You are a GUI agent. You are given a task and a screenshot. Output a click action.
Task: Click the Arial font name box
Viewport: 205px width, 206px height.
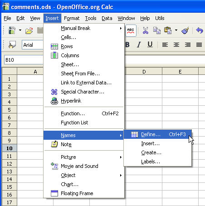(x=33, y=45)
